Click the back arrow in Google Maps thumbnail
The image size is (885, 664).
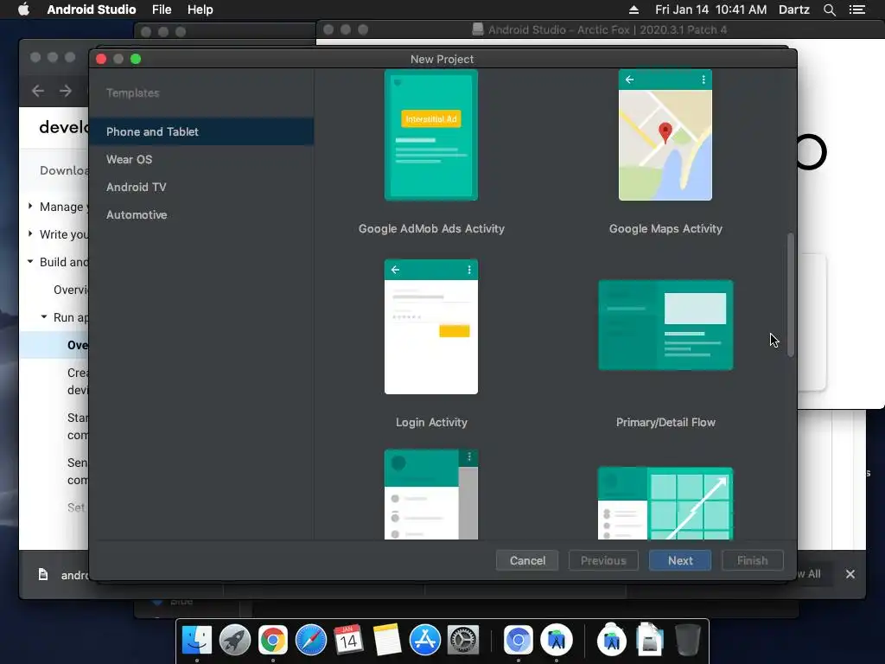click(x=629, y=80)
